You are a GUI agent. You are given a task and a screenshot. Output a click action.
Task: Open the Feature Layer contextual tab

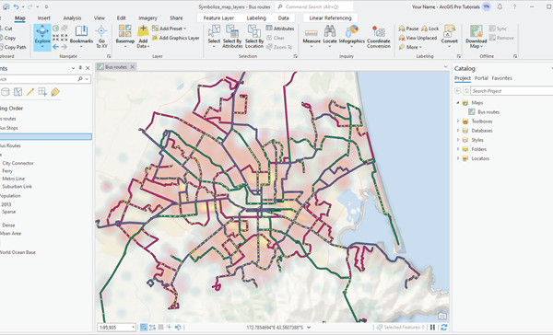(218, 18)
